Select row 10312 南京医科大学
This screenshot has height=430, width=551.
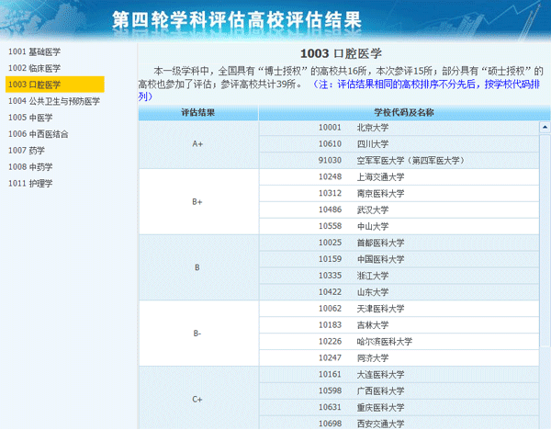point(399,193)
